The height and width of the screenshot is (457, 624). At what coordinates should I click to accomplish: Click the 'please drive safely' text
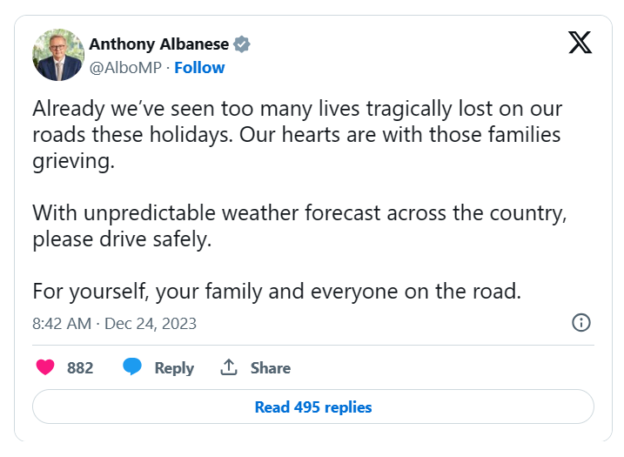pyautogui.click(x=122, y=239)
